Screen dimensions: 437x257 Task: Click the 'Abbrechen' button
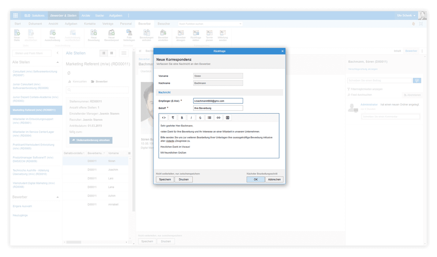coord(274,179)
